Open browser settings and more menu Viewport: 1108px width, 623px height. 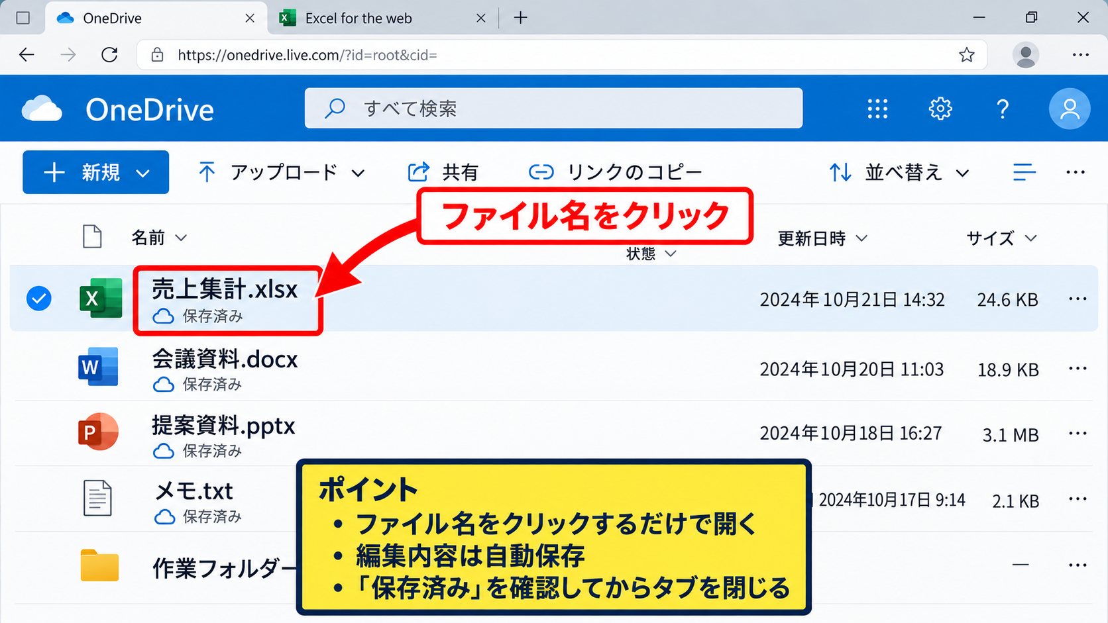tap(1081, 55)
